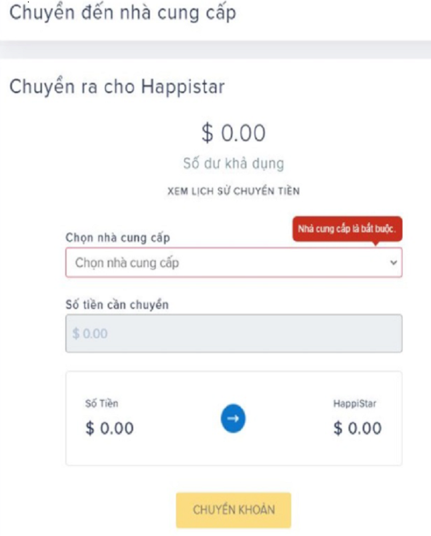Select the "Chọn nhà cung cấp" placeholder text
Viewport: 431px width, 536px height.
coord(112,263)
